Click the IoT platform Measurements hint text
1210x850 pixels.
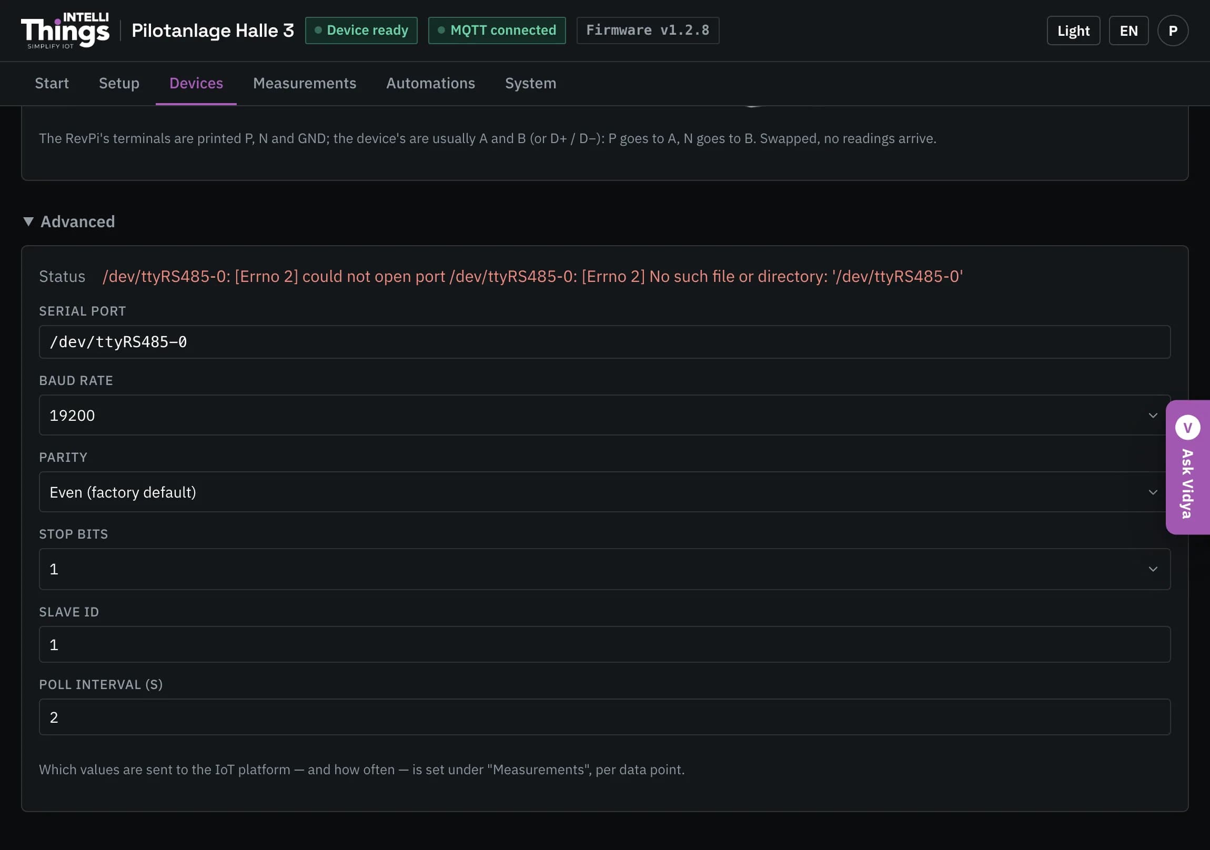(x=361, y=770)
